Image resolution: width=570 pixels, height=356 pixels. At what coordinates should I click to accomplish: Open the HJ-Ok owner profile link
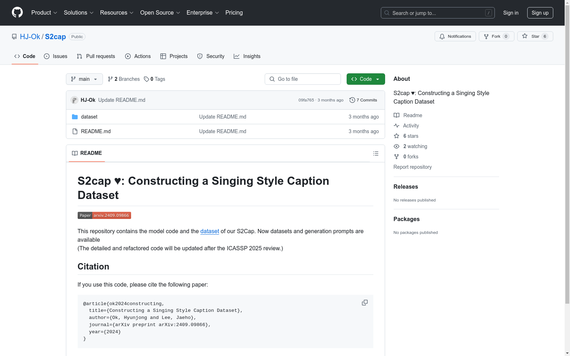pos(30,37)
